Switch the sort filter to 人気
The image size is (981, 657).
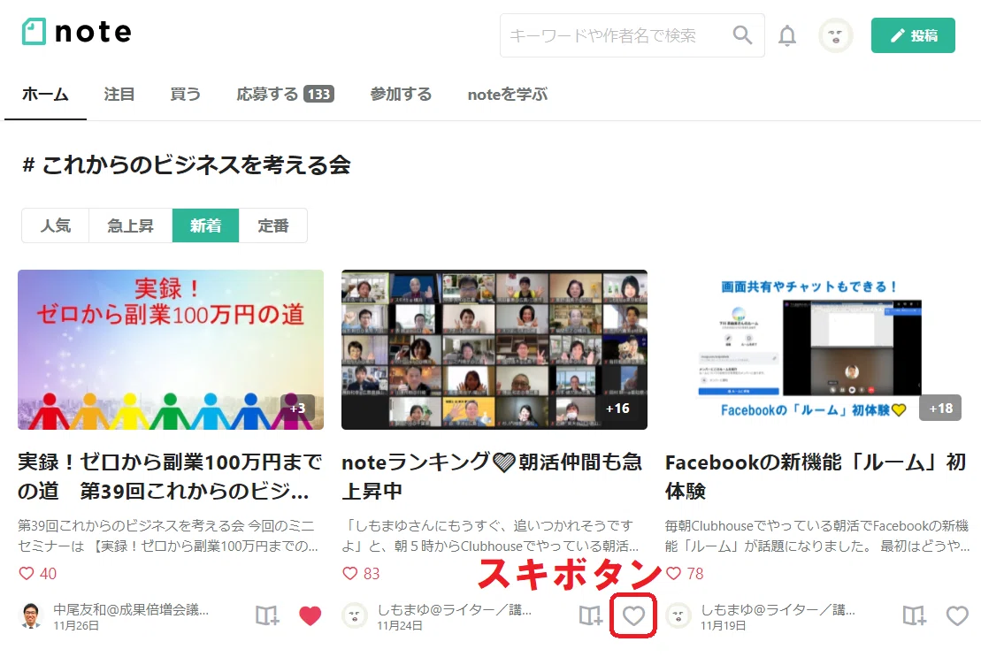tap(56, 225)
